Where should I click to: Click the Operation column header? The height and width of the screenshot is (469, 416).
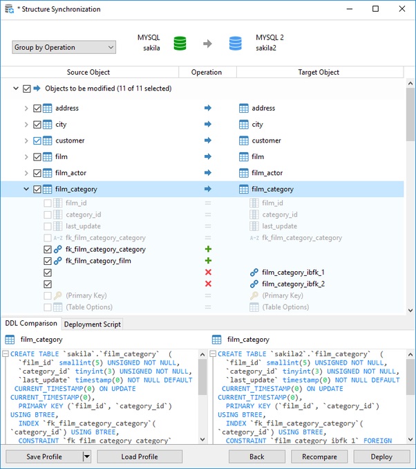207,72
